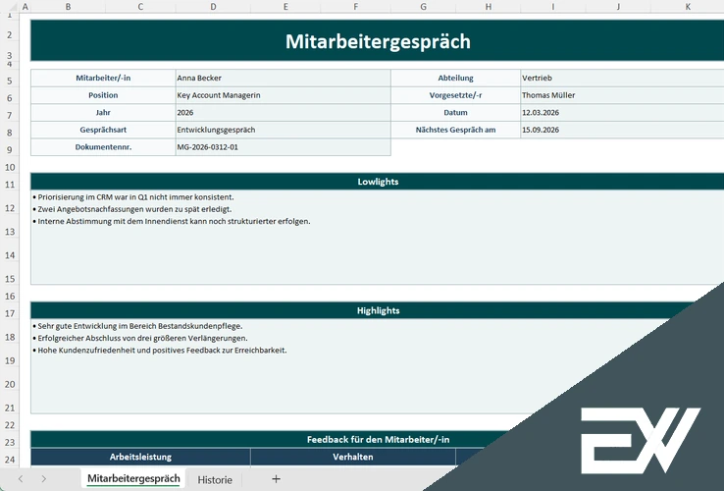Screen dimensions: 724x491
Task: Switch to the Historie sheet tab
Action: [x=215, y=479]
